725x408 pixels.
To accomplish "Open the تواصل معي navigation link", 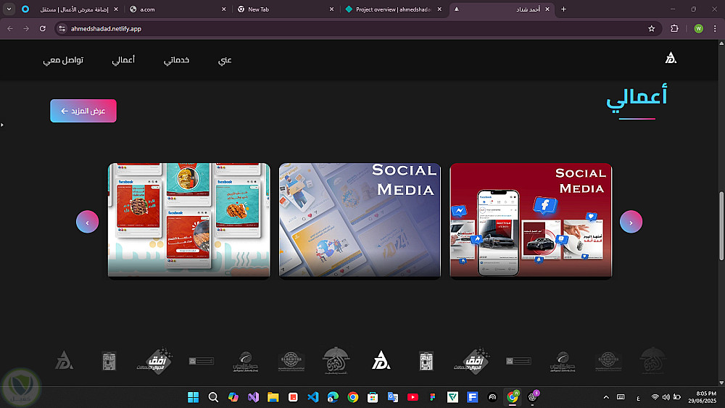I will [63, 60].
